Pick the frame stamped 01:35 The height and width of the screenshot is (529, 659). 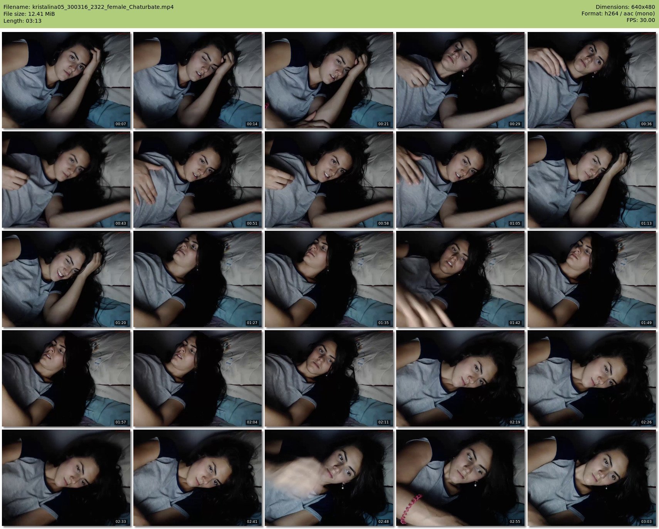point(329,279)
